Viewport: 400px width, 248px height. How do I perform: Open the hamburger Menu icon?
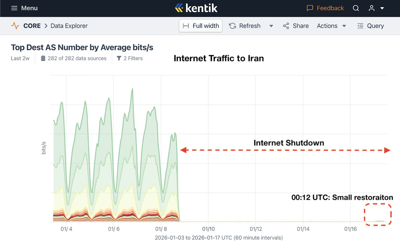click(14, 8)
